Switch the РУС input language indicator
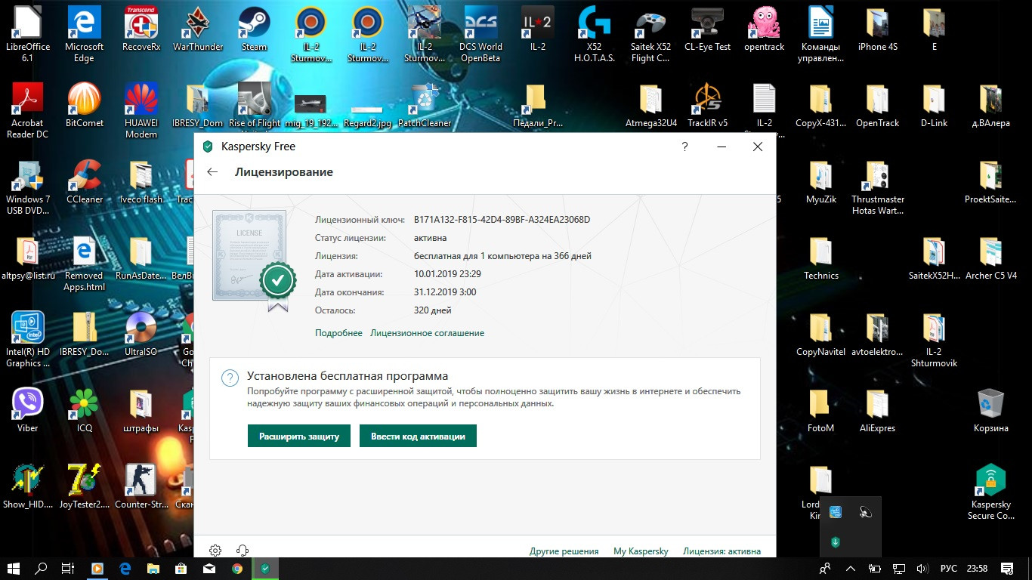The image size is (1032, 580). coord(948,569)
